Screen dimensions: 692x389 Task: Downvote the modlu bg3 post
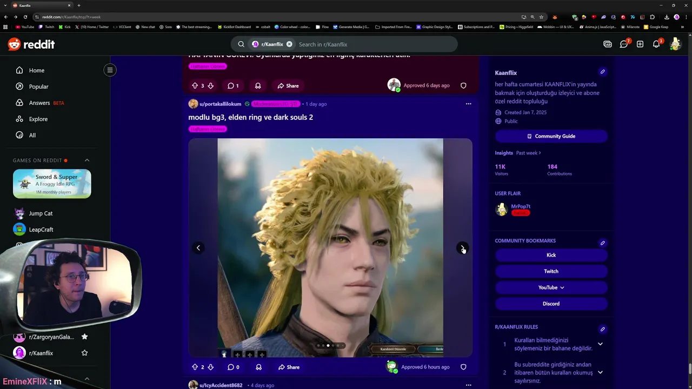210,367
